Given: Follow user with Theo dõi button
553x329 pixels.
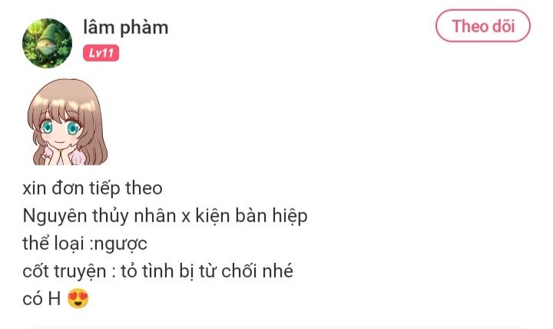Looking at the screenshot, I should 483,26.
